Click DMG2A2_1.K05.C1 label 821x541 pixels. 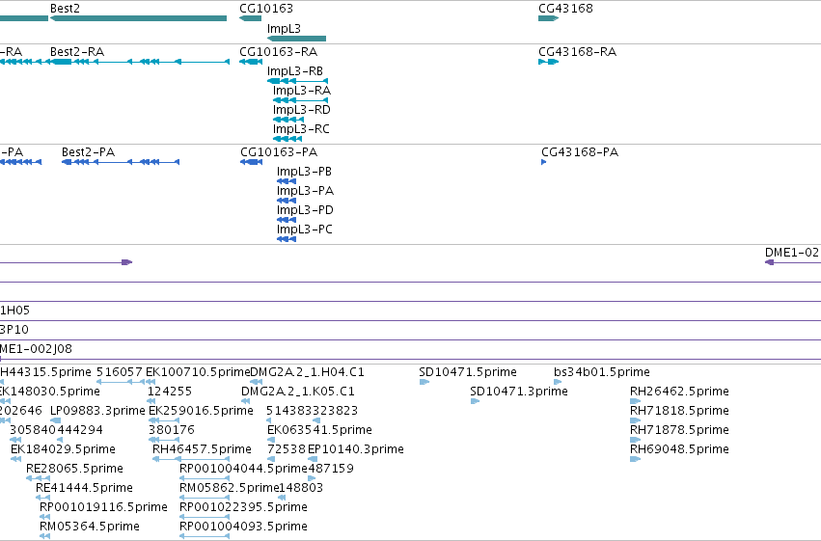coord(298,392)
